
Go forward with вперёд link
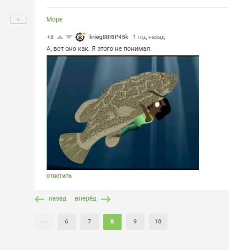[85, 199]
